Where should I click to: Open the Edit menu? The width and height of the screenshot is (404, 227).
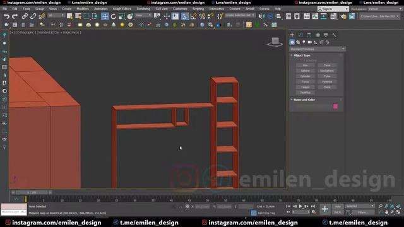coord(15,9)
